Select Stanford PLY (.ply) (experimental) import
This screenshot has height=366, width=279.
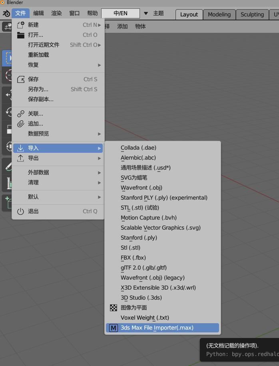coord(162,198)
